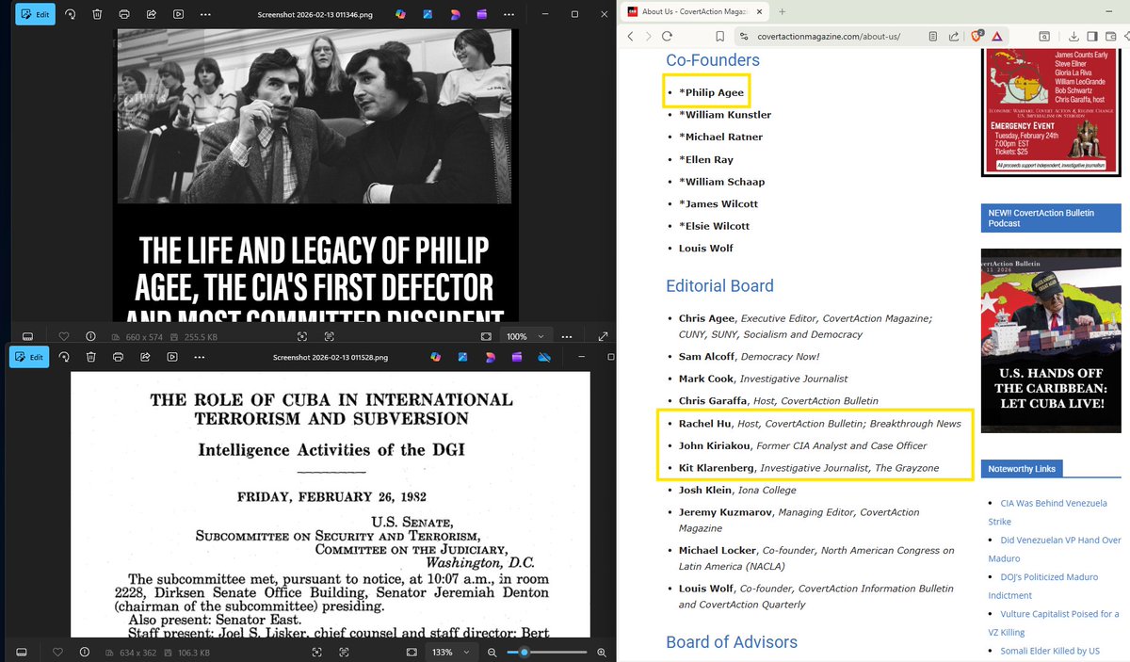Click the Philip Agee co-founder name

tap(711, 92)
